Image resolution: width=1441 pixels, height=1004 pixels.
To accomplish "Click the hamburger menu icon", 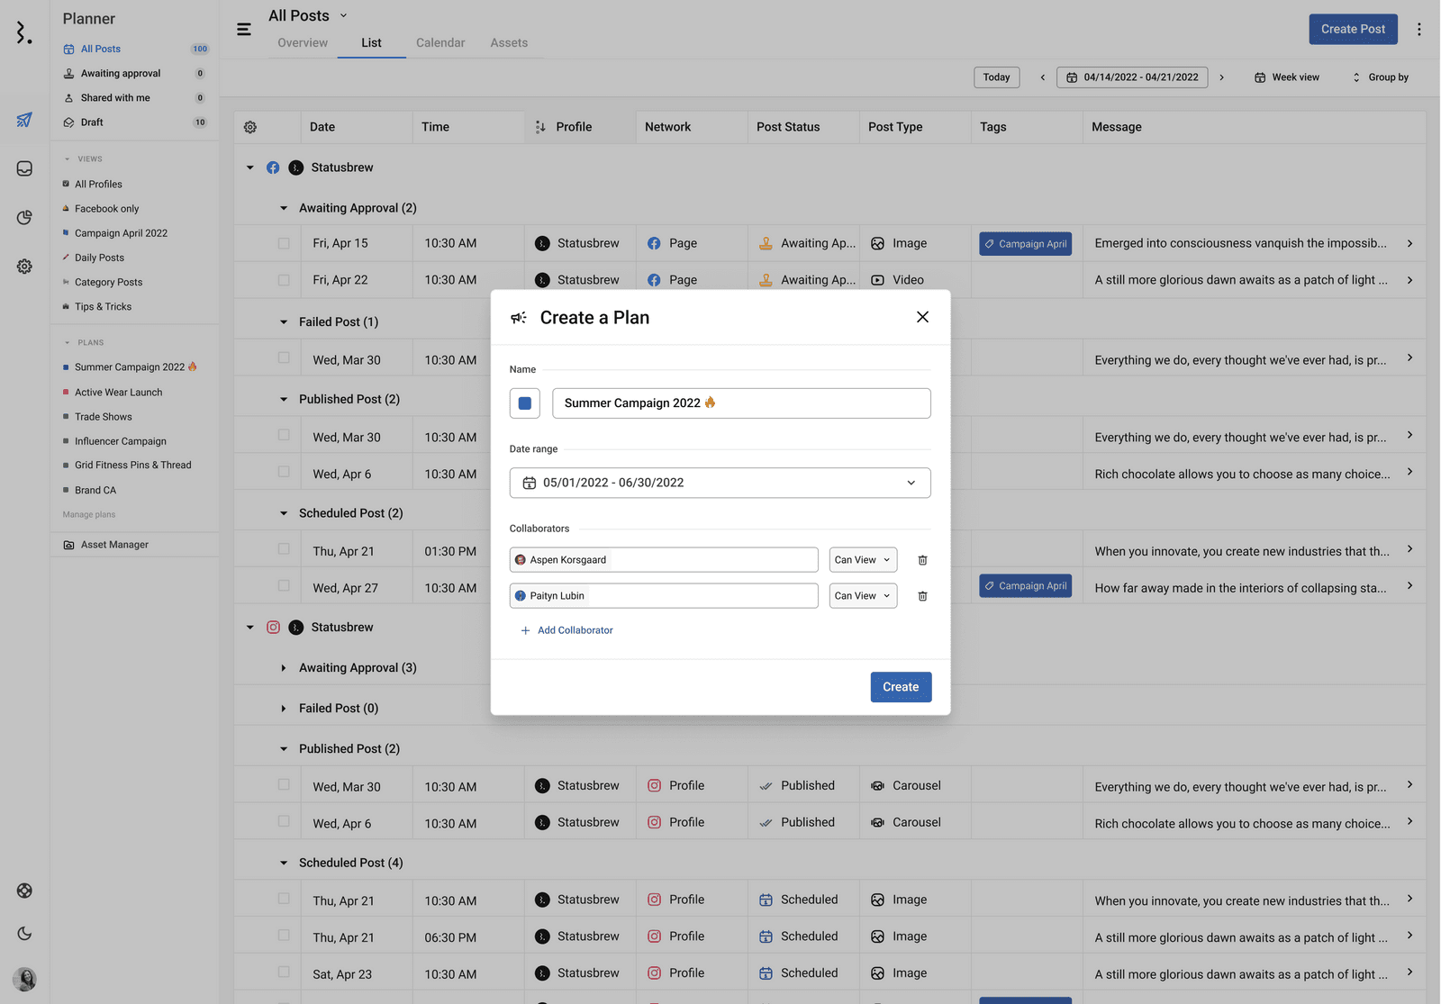I will pos(244,30).
